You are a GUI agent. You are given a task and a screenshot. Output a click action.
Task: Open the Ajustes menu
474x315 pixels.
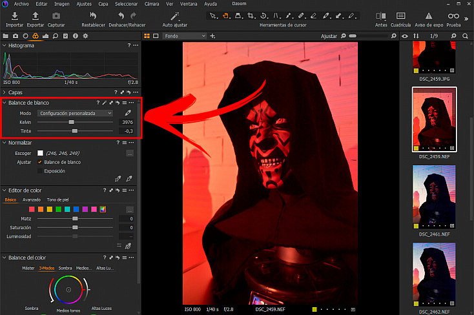point(84,4)
